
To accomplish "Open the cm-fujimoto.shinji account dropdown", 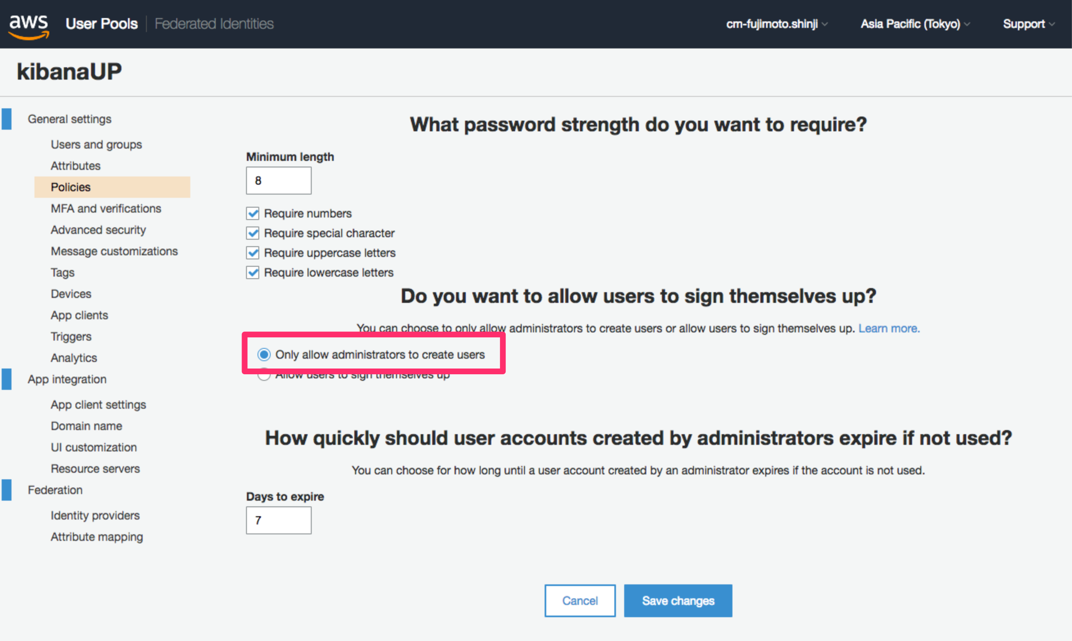I will point(776,24).
